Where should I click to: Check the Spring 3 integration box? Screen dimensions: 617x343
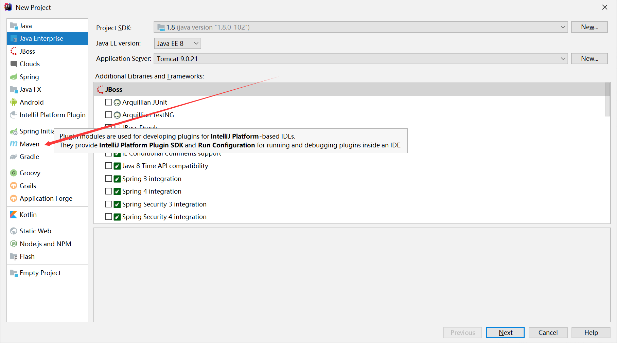[x=109, y=179]
